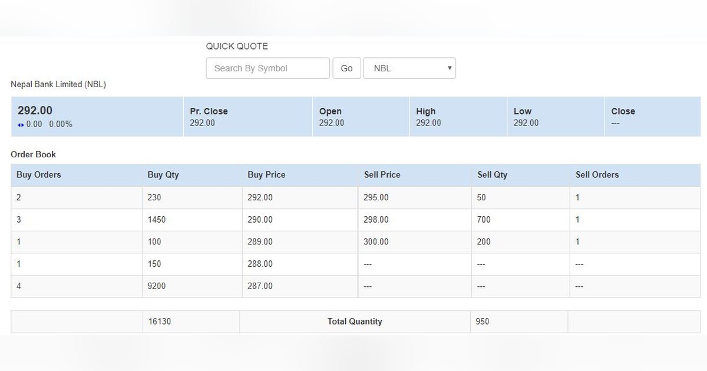Click sell quantity 200
Image resolution: width=707 pixels, height=371 pixels.
tap(484, 242)
